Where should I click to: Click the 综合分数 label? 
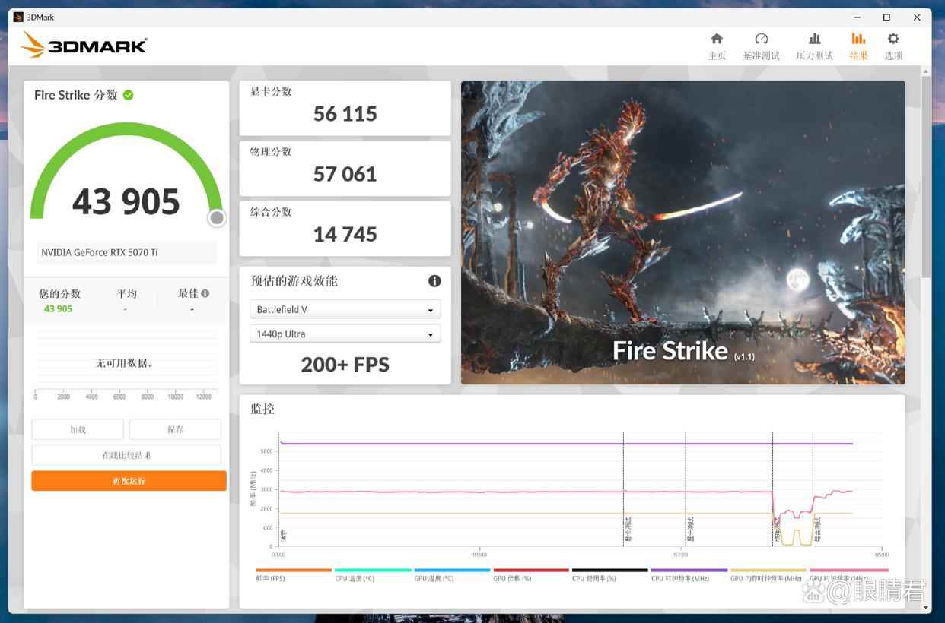coord(271,211)
